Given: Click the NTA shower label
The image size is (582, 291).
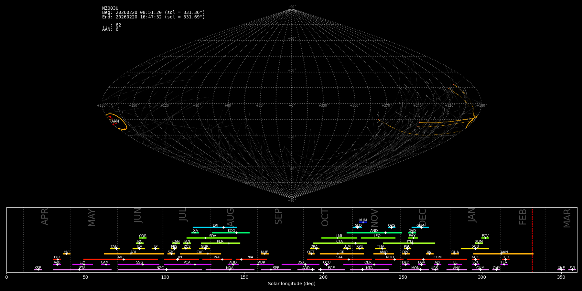Looking at the screenshot, I should click(369, 268).
